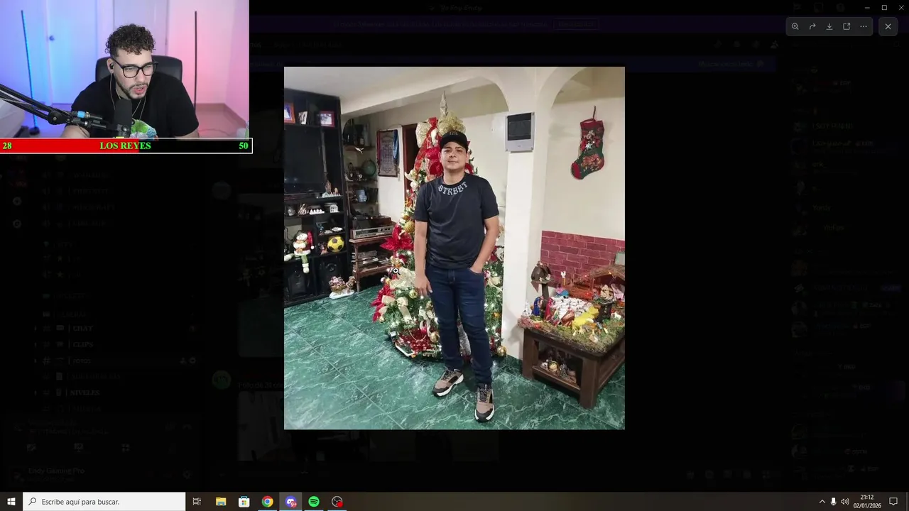Open the volume control in system tray

point(844,502)
